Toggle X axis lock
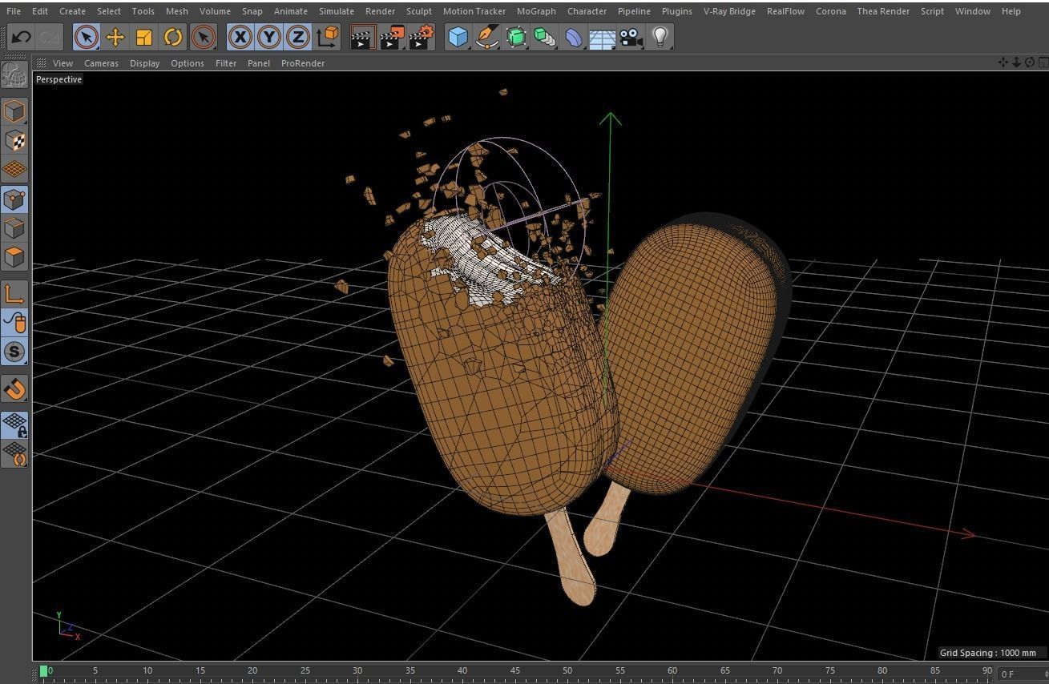The height and width of the screenshot is (684, 1049). coord(240,37)
